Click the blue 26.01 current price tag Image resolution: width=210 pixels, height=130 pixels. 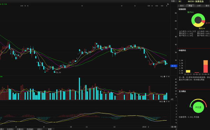[x=174, y=66]
